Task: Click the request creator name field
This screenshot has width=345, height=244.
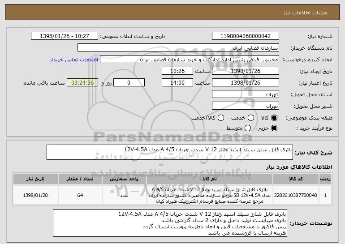Action: coord(190,60)
